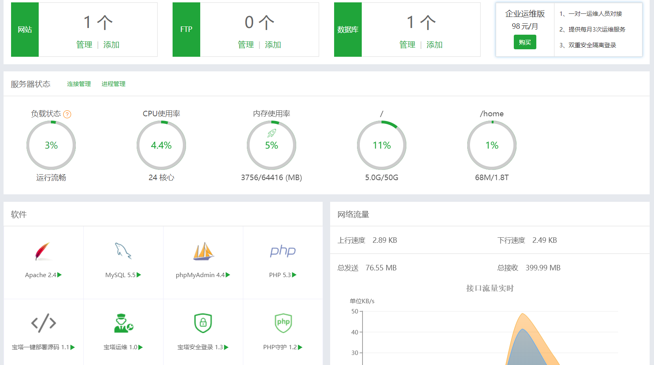654x365 pixels.
Task: Click the CPU使用率 4.4% gauge
Action: pos(161,145)
